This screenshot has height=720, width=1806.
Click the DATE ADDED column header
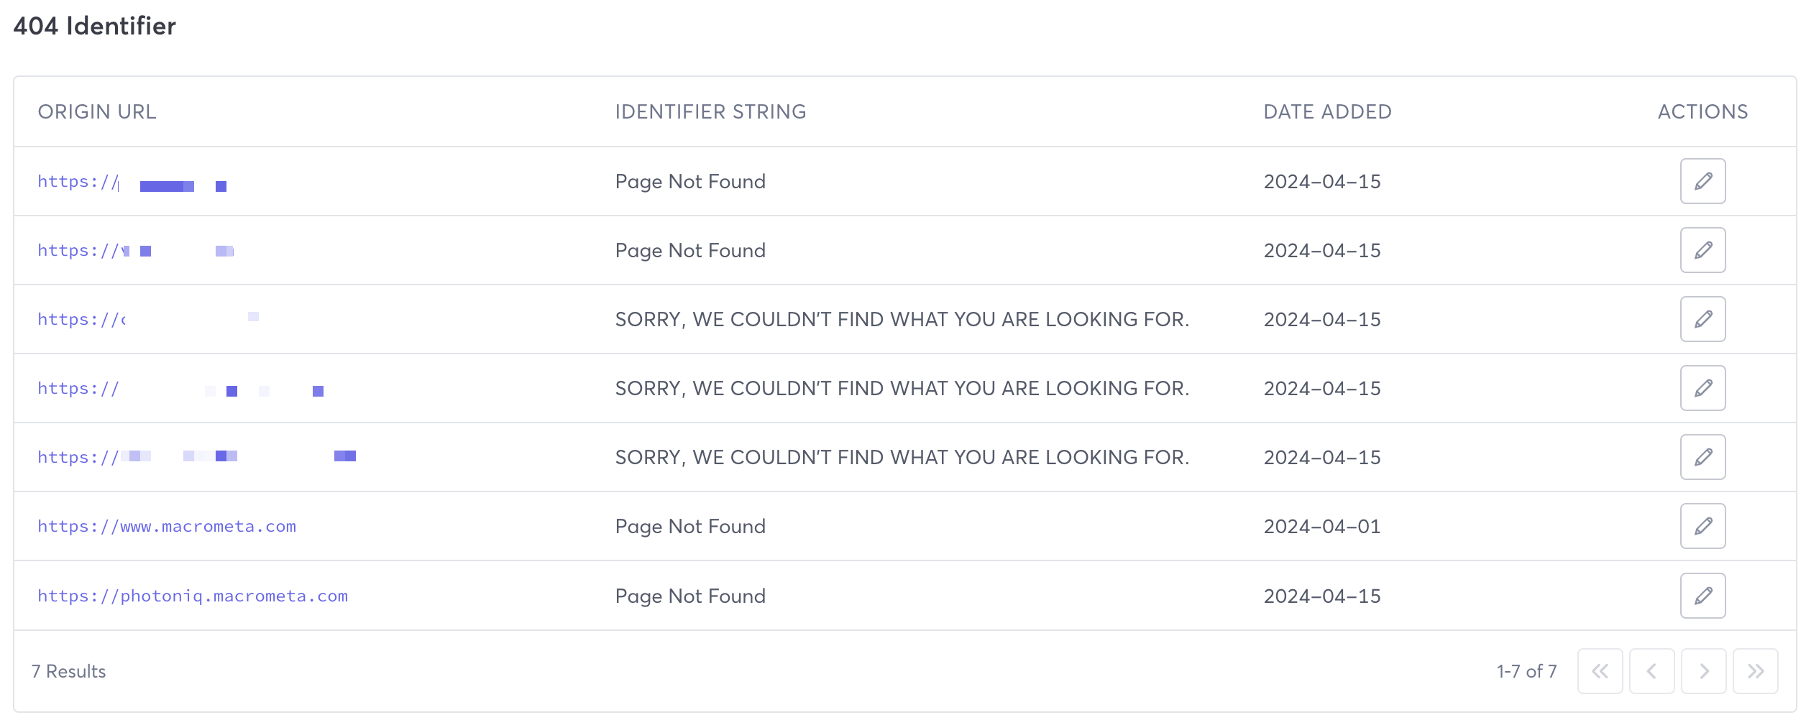pyautogui.click(x=1327, y=111)
